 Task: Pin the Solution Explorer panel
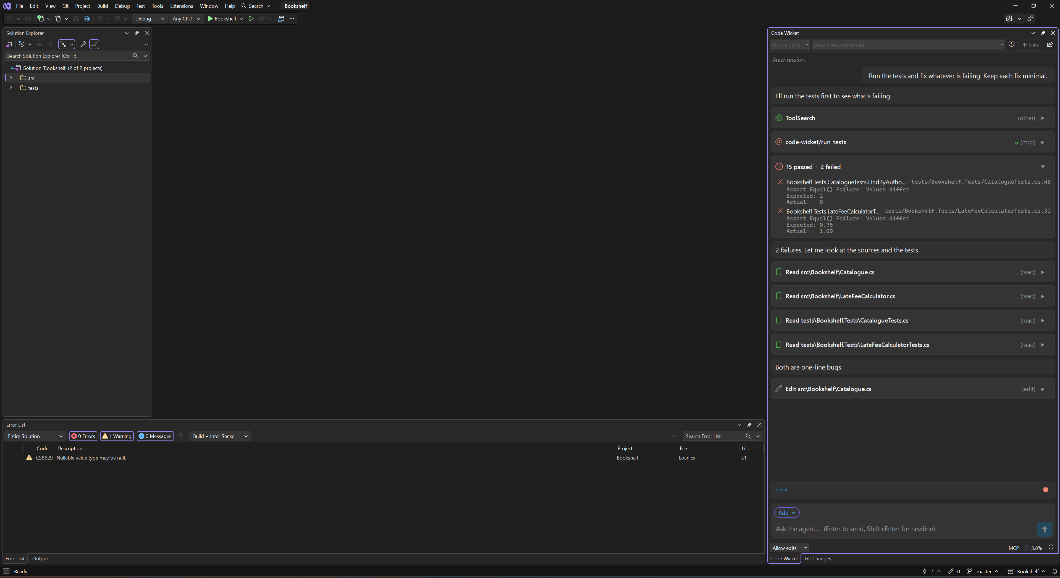pyautogui.click(x=137, y=33)
